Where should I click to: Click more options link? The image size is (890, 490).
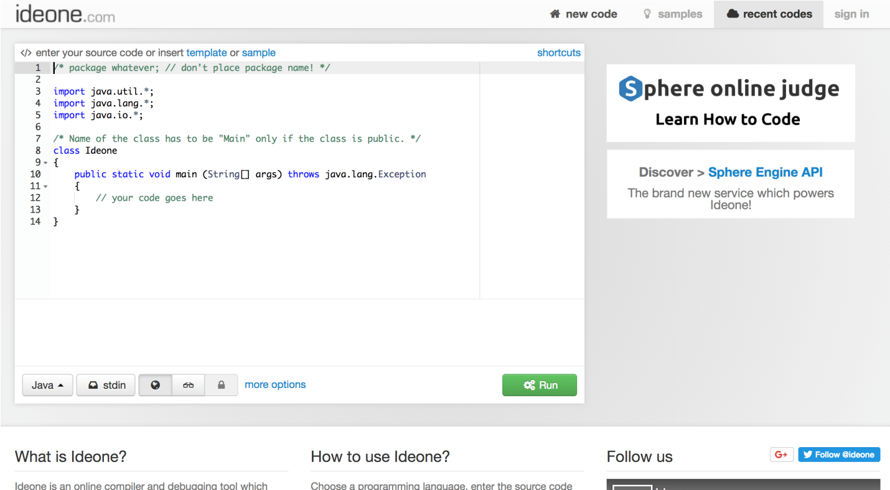tap(275, 384)
